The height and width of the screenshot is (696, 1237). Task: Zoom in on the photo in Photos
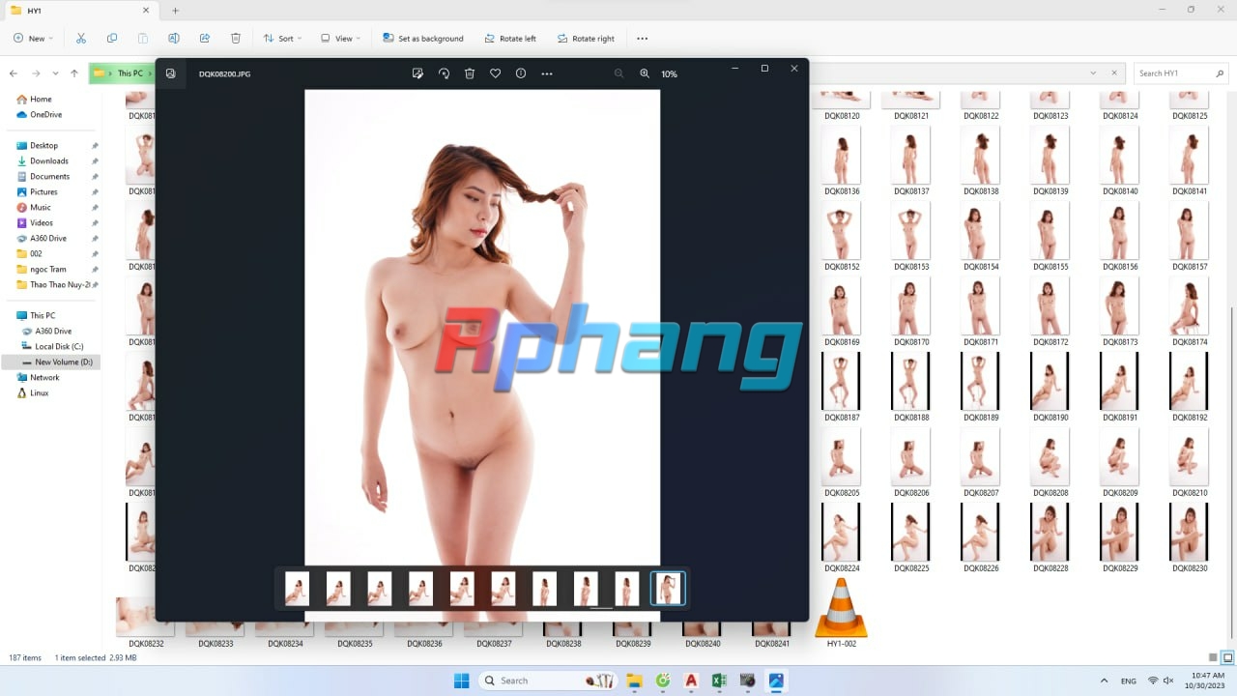(645, 73)
